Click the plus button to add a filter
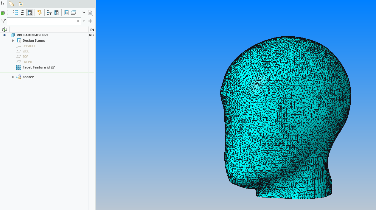 (x=90, y=21)
